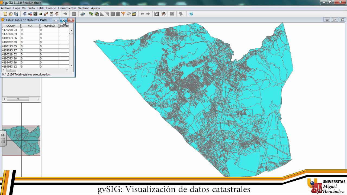Minimize the attribute table window
This screenshot has height=195, width=347.
click(56, 20)
